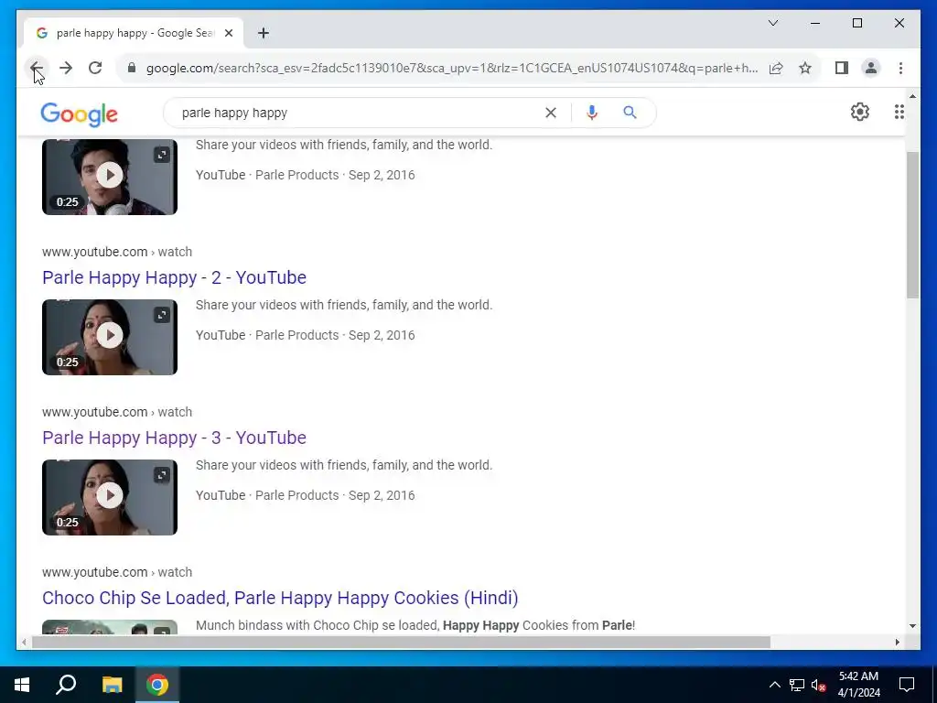Viewport: 937px width, 703px height.
Task: Open the Windows notification center
Action: click(907, 685)
